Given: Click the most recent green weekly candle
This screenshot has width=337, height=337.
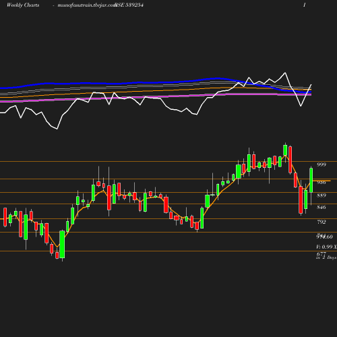Looking at the screenshot, I should tap(311, 180).
